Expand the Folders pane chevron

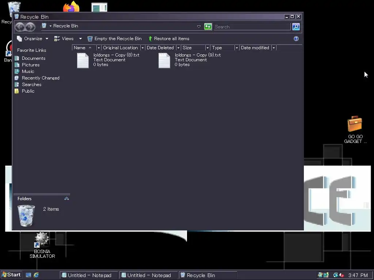pyautogui.click(x=66, y=199)
